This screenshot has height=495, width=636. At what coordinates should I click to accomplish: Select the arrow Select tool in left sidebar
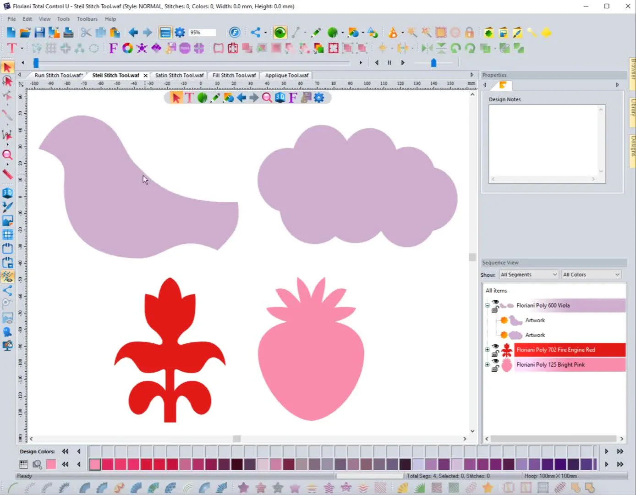(7, 67)
